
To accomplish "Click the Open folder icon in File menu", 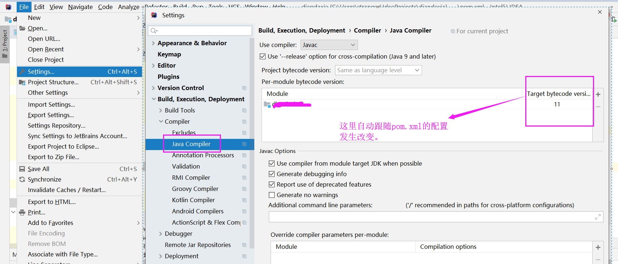I will (22, 28).
